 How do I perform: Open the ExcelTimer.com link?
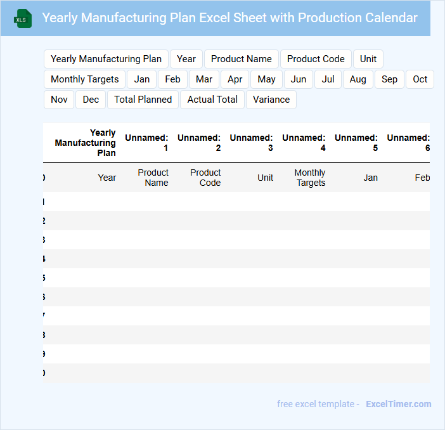point(398,404)
